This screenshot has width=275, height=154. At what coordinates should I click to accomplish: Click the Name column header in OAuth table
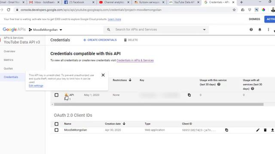click(x=67, y=124)
